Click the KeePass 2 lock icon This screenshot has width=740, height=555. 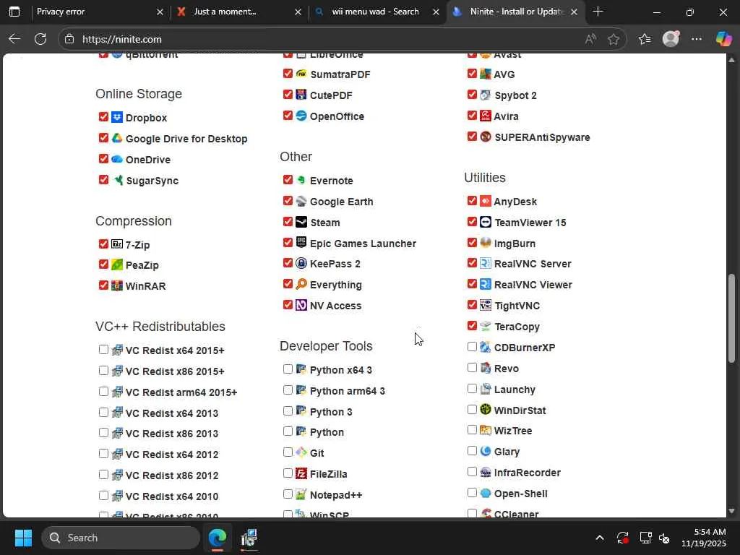(301, 263)
